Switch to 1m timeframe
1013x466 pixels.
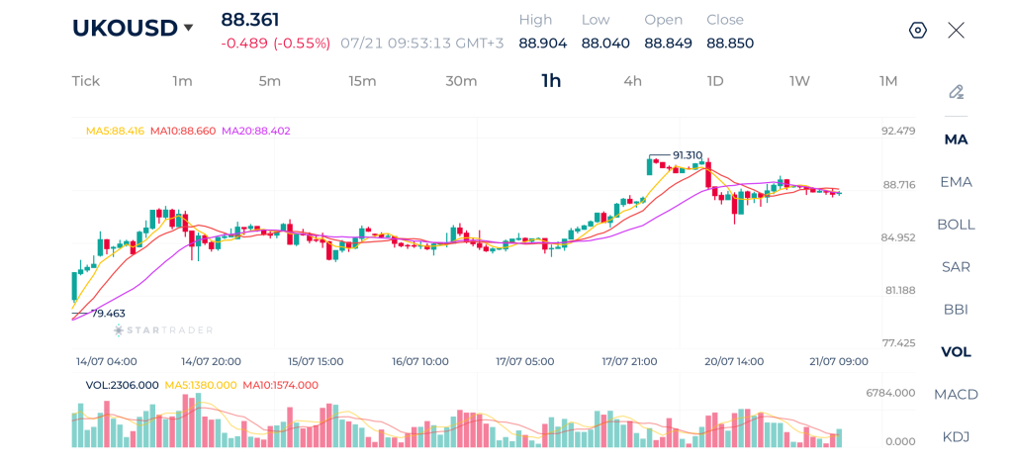(x=182, y=81)
